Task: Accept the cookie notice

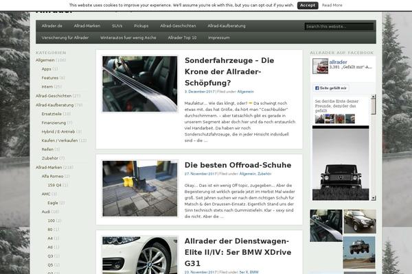Action: tap(308, 5)
